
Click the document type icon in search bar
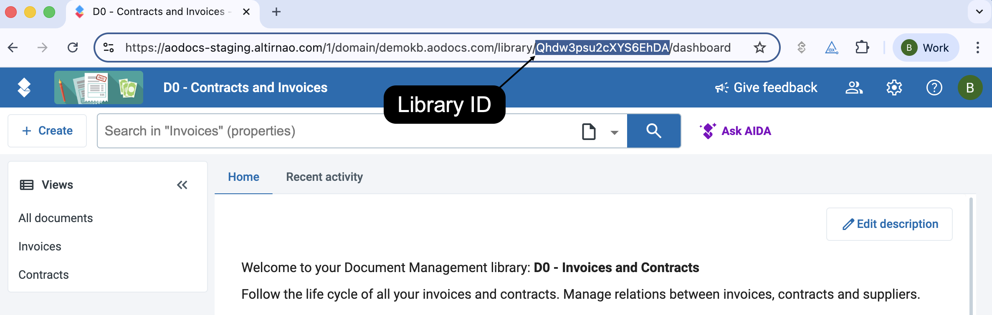coord(589,132)
